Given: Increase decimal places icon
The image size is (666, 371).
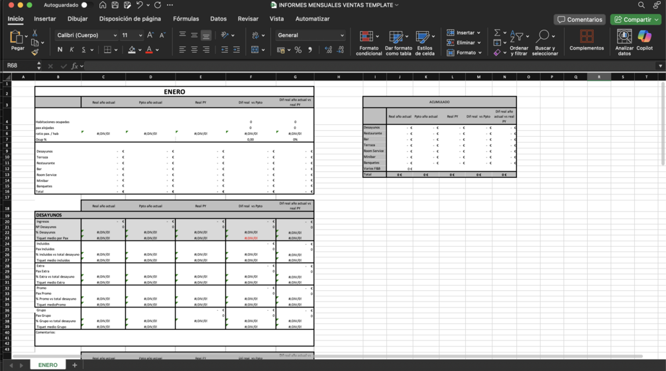Looking at the screenshot, I should pos(328,50).
